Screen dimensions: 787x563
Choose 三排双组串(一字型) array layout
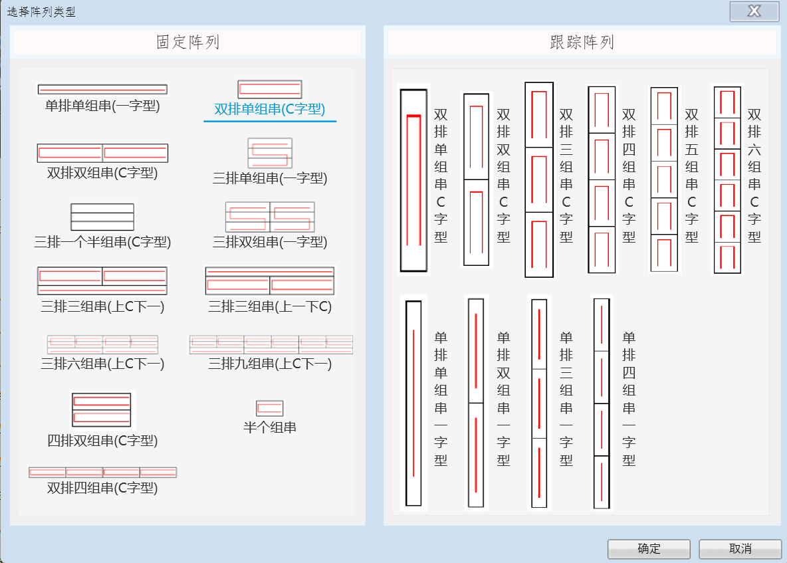coord(270,217)
